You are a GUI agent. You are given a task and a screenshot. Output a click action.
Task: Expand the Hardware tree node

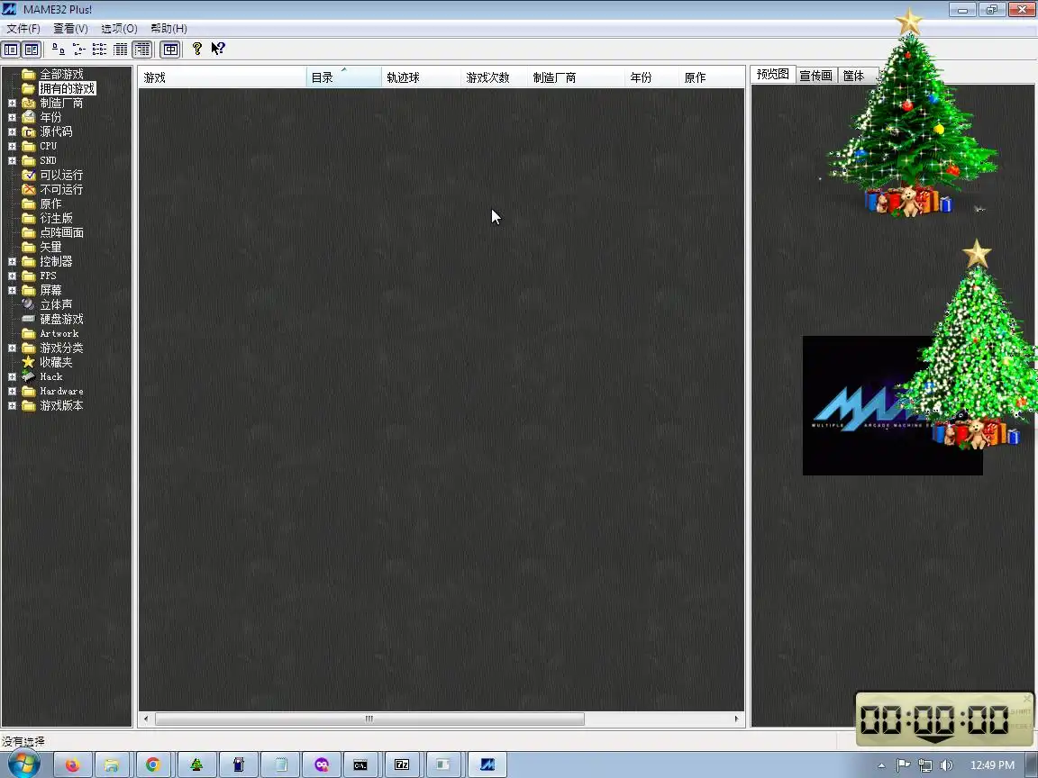(x=12, y=391)
